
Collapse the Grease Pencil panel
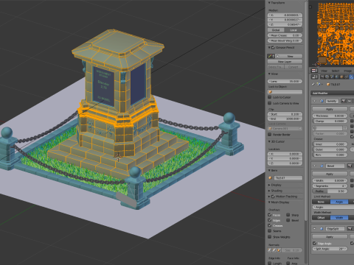pos(269,47)
